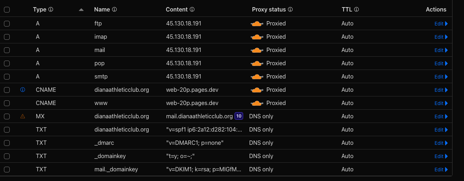
Task: Click the info icon beside Content header
Action: pos(192,10)
